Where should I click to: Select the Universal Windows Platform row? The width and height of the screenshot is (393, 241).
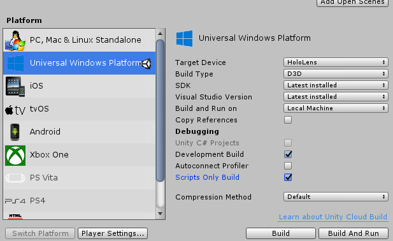(x=79, y=63)
